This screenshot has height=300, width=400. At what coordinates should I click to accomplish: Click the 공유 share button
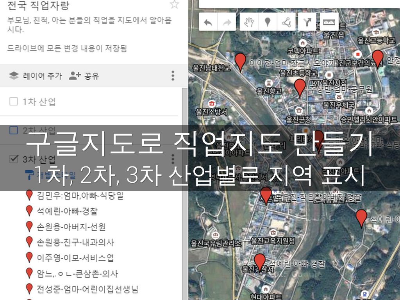(x=84, y=76)
